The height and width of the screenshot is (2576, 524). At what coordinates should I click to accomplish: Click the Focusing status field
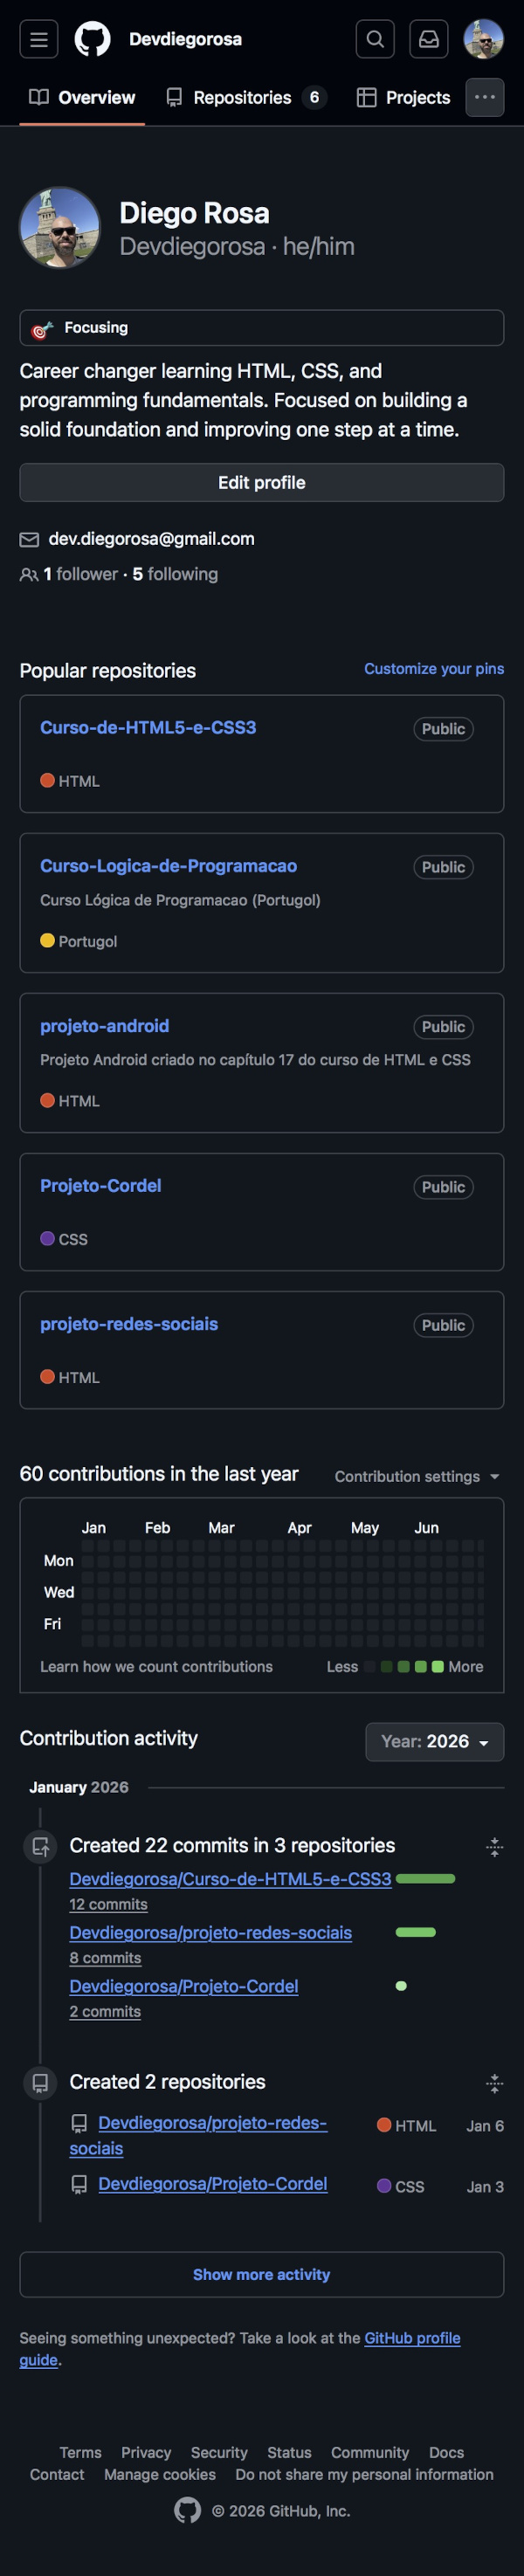click(261, 327)
